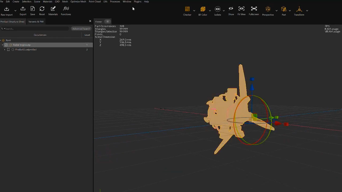Click the Isolate eye icon
342x192 pixels.
(x=218, y=9)
